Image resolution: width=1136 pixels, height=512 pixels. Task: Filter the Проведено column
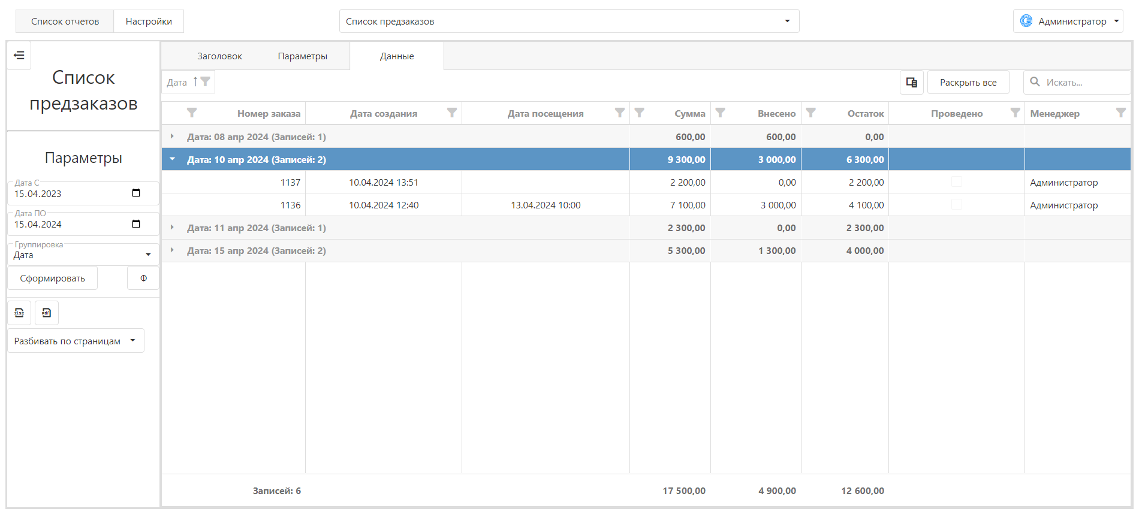[x=1015, y=113]
